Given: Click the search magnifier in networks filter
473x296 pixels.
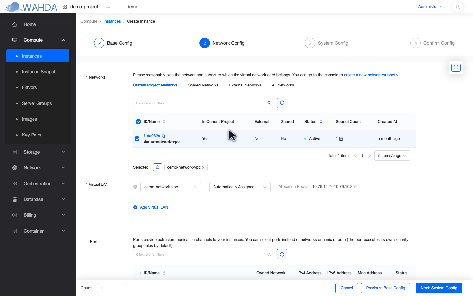Looking at the screenshot, I should [x=269, y=103].
